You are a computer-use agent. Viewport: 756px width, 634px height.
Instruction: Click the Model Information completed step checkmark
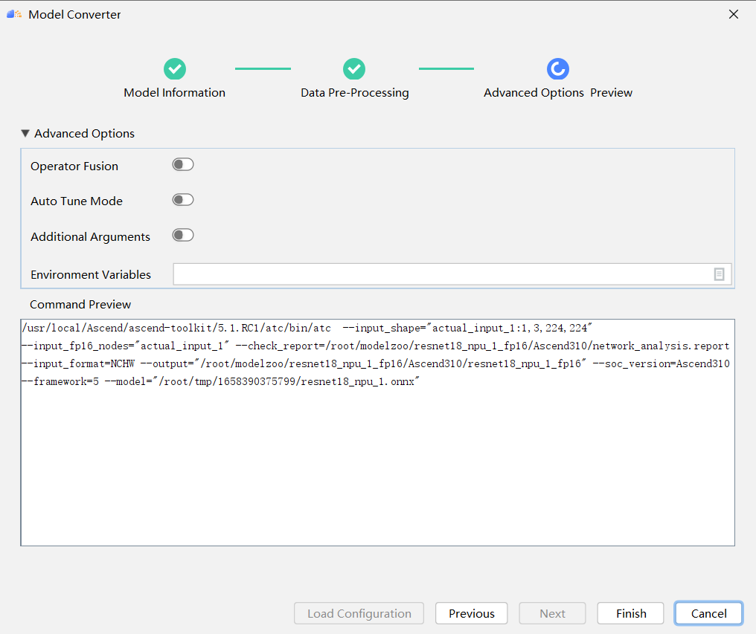pyautogui.click(x=175, y=69)
